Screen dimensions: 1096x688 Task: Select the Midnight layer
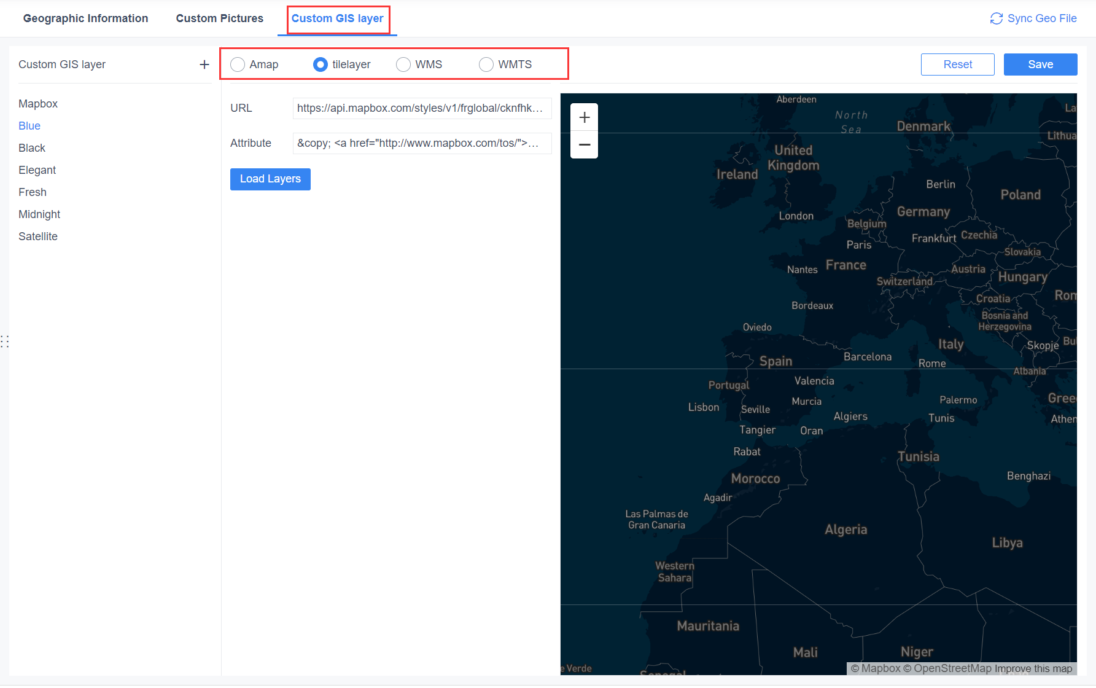coord(39,214)
